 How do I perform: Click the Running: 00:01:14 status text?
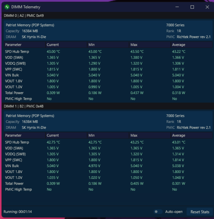(x=18, y=211)
